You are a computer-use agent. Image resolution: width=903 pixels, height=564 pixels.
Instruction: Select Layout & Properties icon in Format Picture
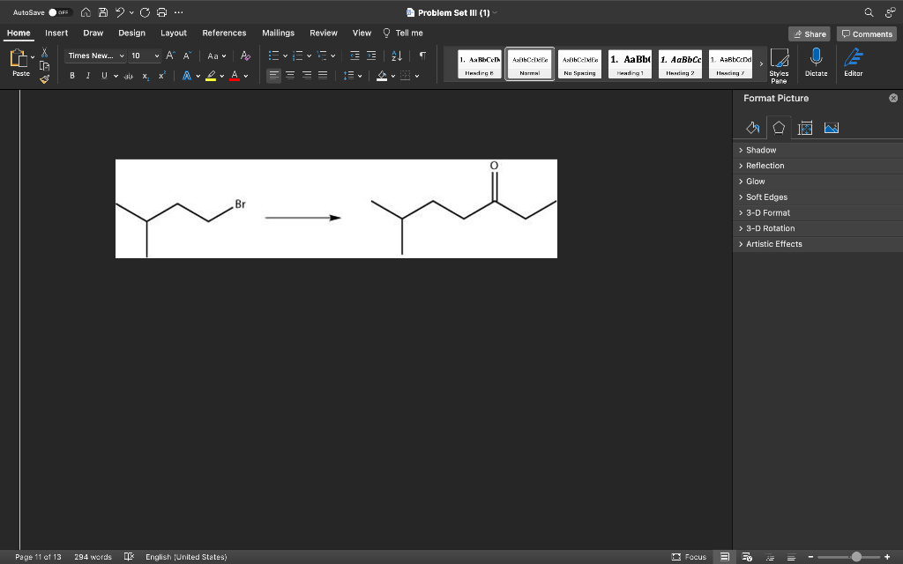pos(804,128)
